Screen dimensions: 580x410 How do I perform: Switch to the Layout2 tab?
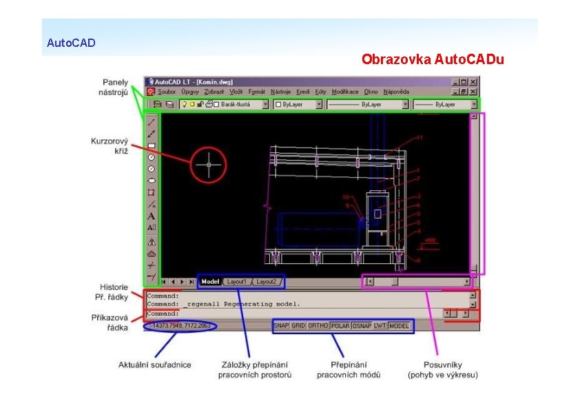pos(267,282)
